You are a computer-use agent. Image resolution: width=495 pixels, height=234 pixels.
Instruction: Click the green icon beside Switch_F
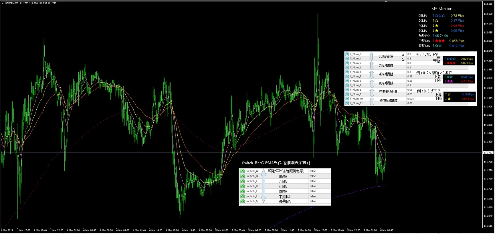point(243,196)
